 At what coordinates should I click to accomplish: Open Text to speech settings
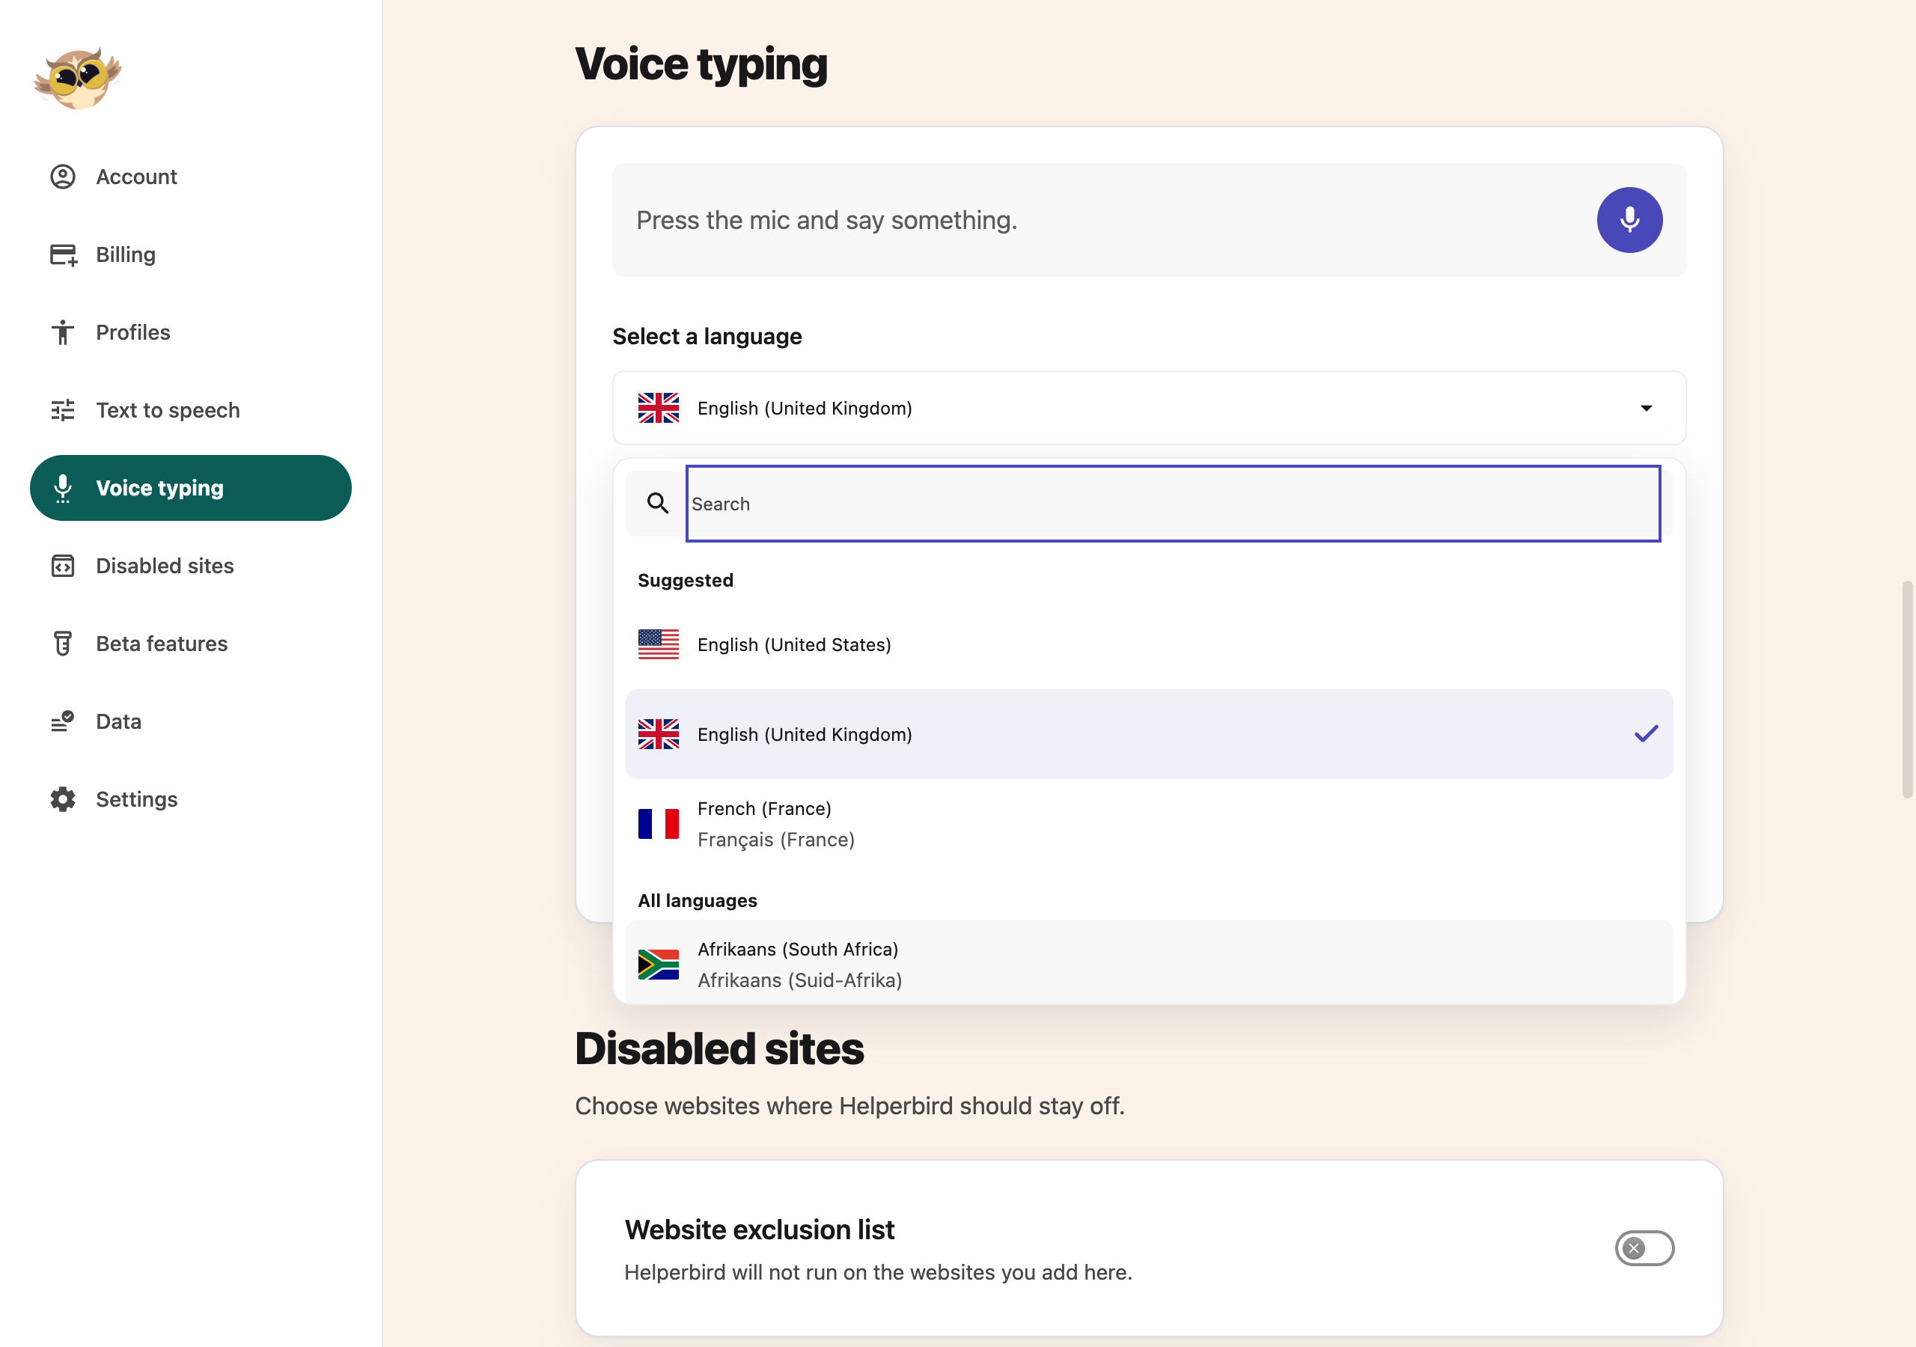tap(190, 410)
